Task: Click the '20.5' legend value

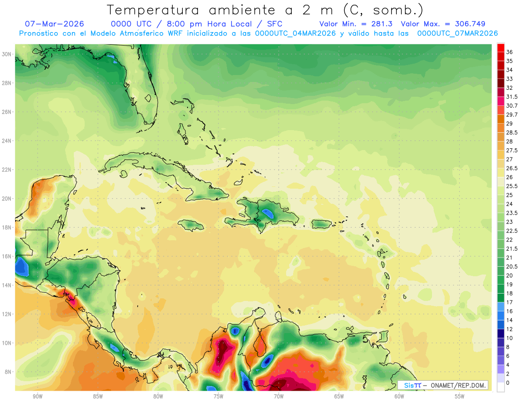Action: point(511,266)
